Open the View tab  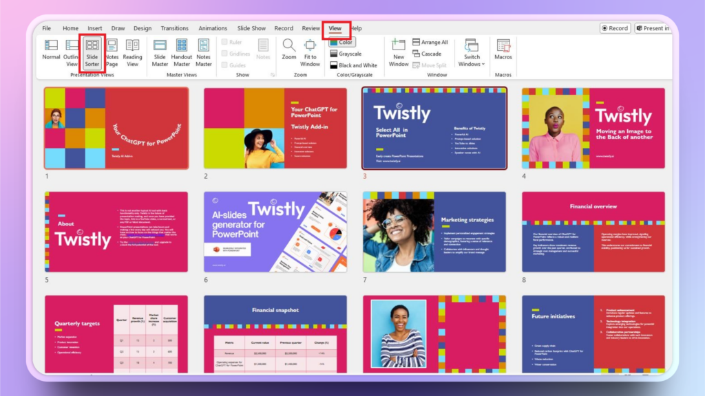[335, 28]
